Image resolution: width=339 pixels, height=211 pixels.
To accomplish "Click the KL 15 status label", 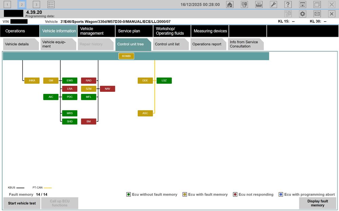I will click(286, 21).
